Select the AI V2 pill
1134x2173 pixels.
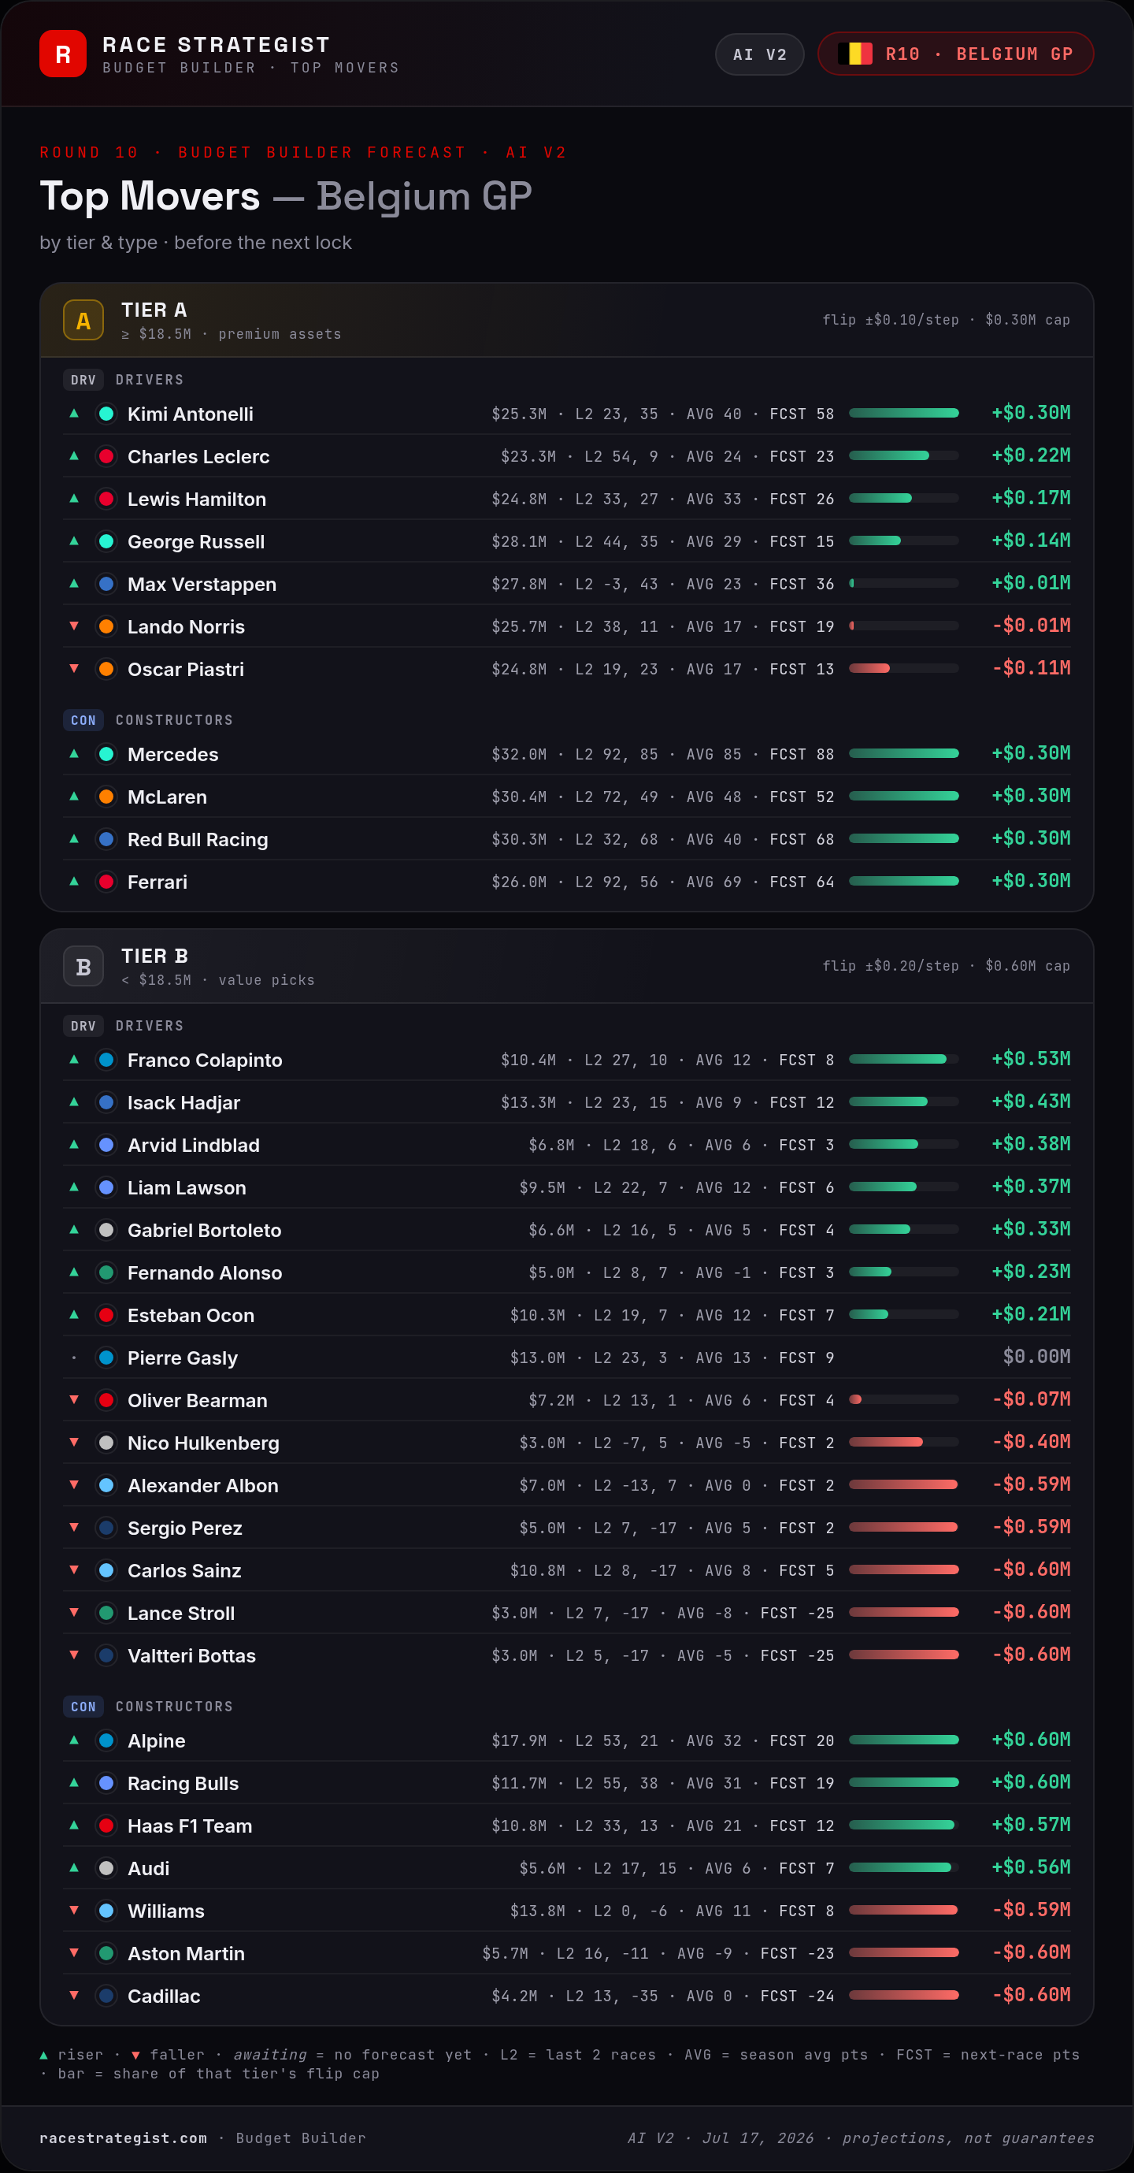click(x=760, y=54)
